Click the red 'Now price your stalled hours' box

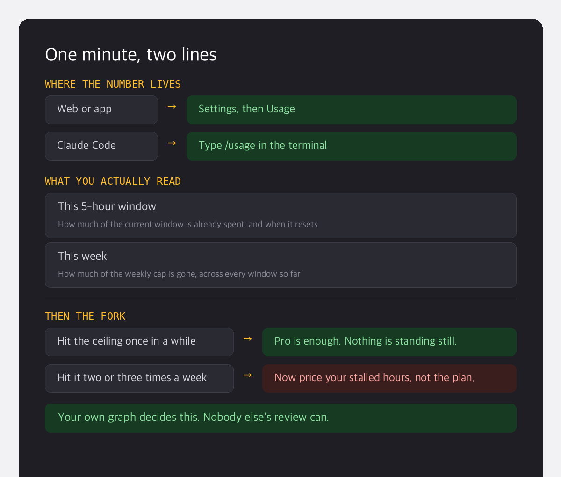point(389,378)
